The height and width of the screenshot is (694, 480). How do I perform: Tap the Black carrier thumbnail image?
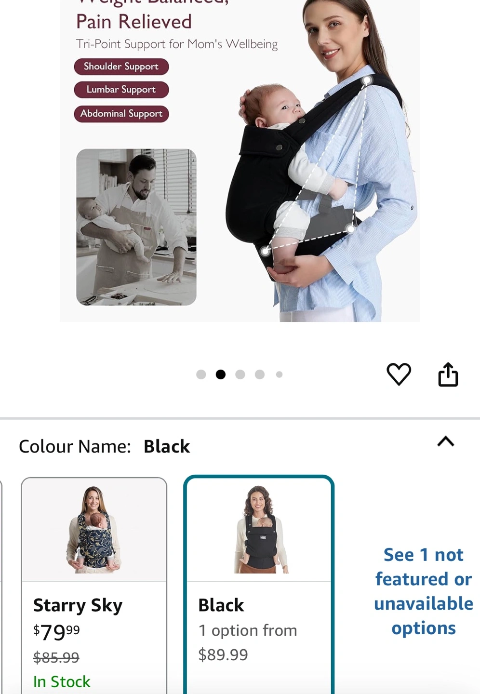259,530
